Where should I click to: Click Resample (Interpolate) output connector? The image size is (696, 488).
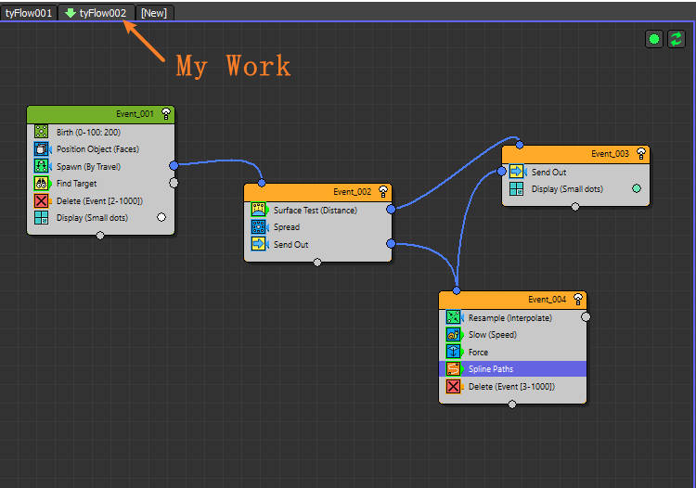coord(586,316)
